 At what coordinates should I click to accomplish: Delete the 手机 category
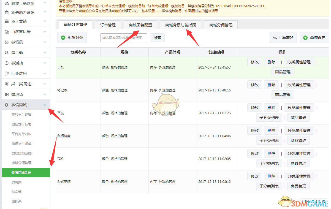tap(271, 62)
